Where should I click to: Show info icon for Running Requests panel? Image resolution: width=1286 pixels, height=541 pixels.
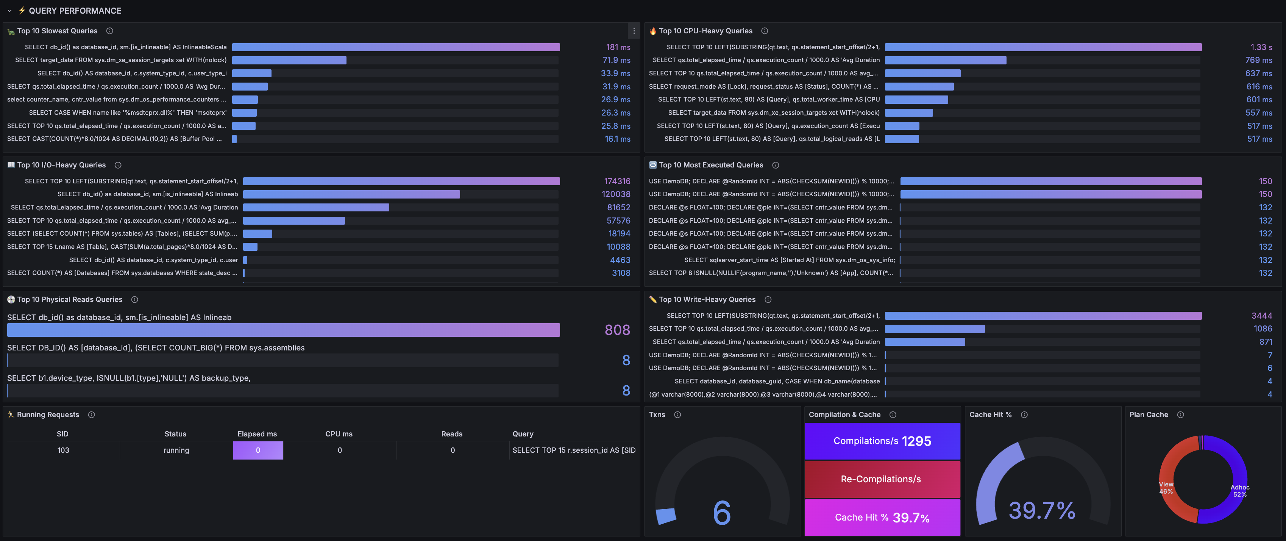point(91,414)
